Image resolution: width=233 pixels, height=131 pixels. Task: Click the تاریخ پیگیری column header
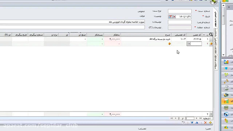(x=20, y=35)
